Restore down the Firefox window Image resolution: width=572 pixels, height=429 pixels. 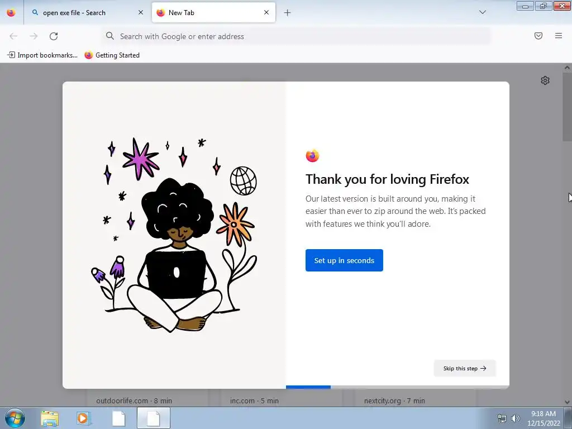(x=544, y=6)
